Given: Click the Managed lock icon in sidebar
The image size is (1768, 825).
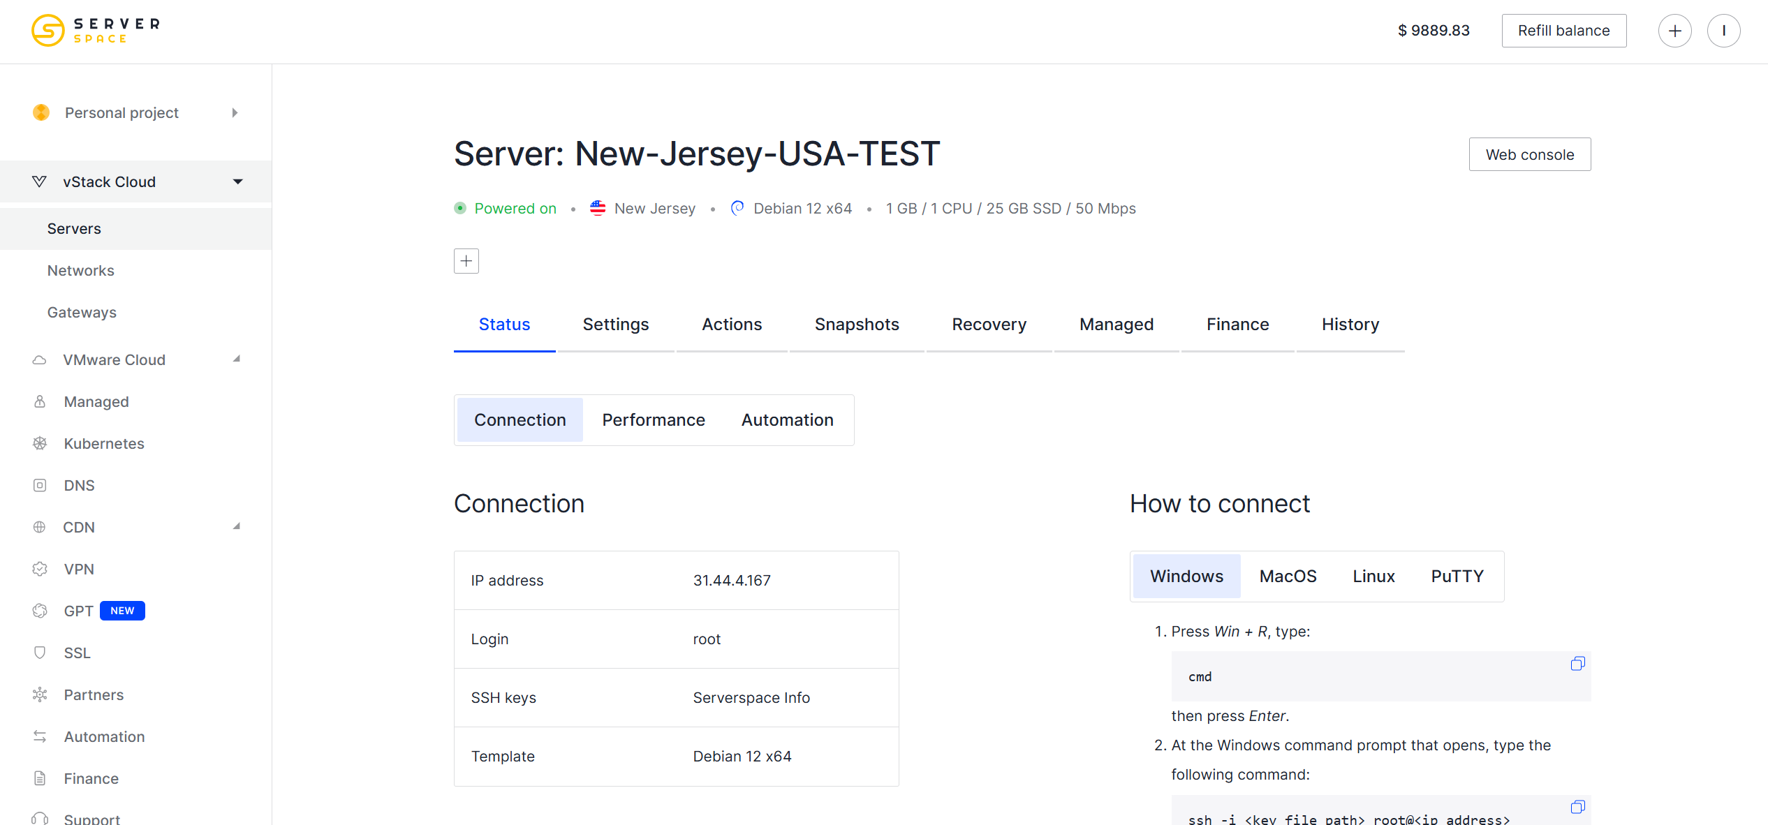Looking at the screenshot, I should point(40,402).
